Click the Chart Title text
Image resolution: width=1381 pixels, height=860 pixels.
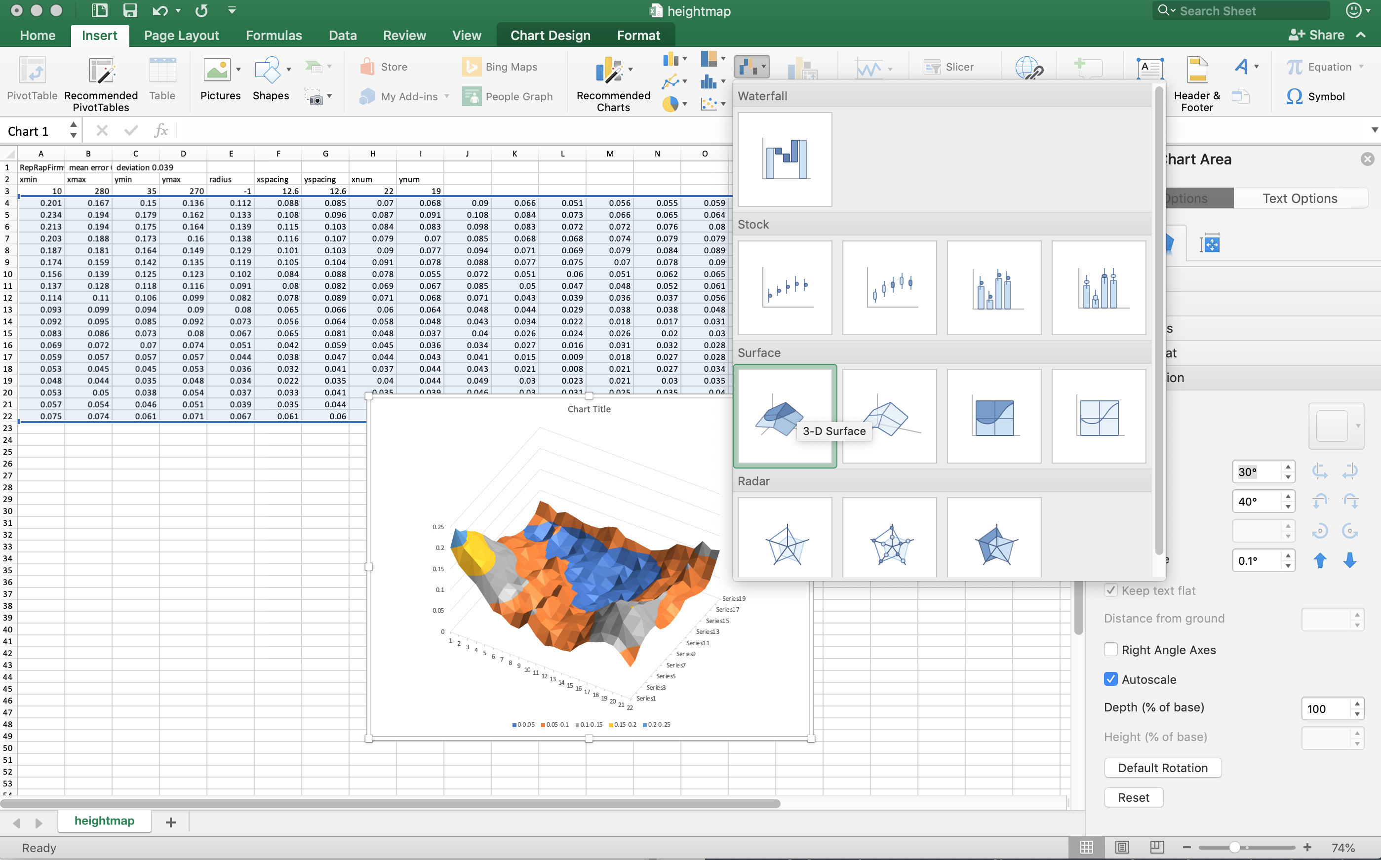tap(589, 409)
